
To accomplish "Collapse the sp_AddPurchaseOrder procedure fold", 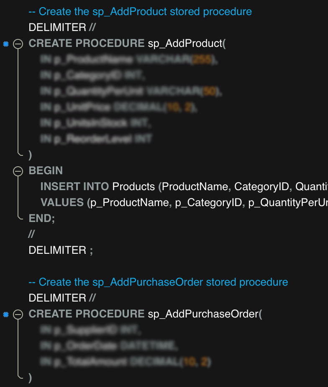I will click(x=18, y=315).
